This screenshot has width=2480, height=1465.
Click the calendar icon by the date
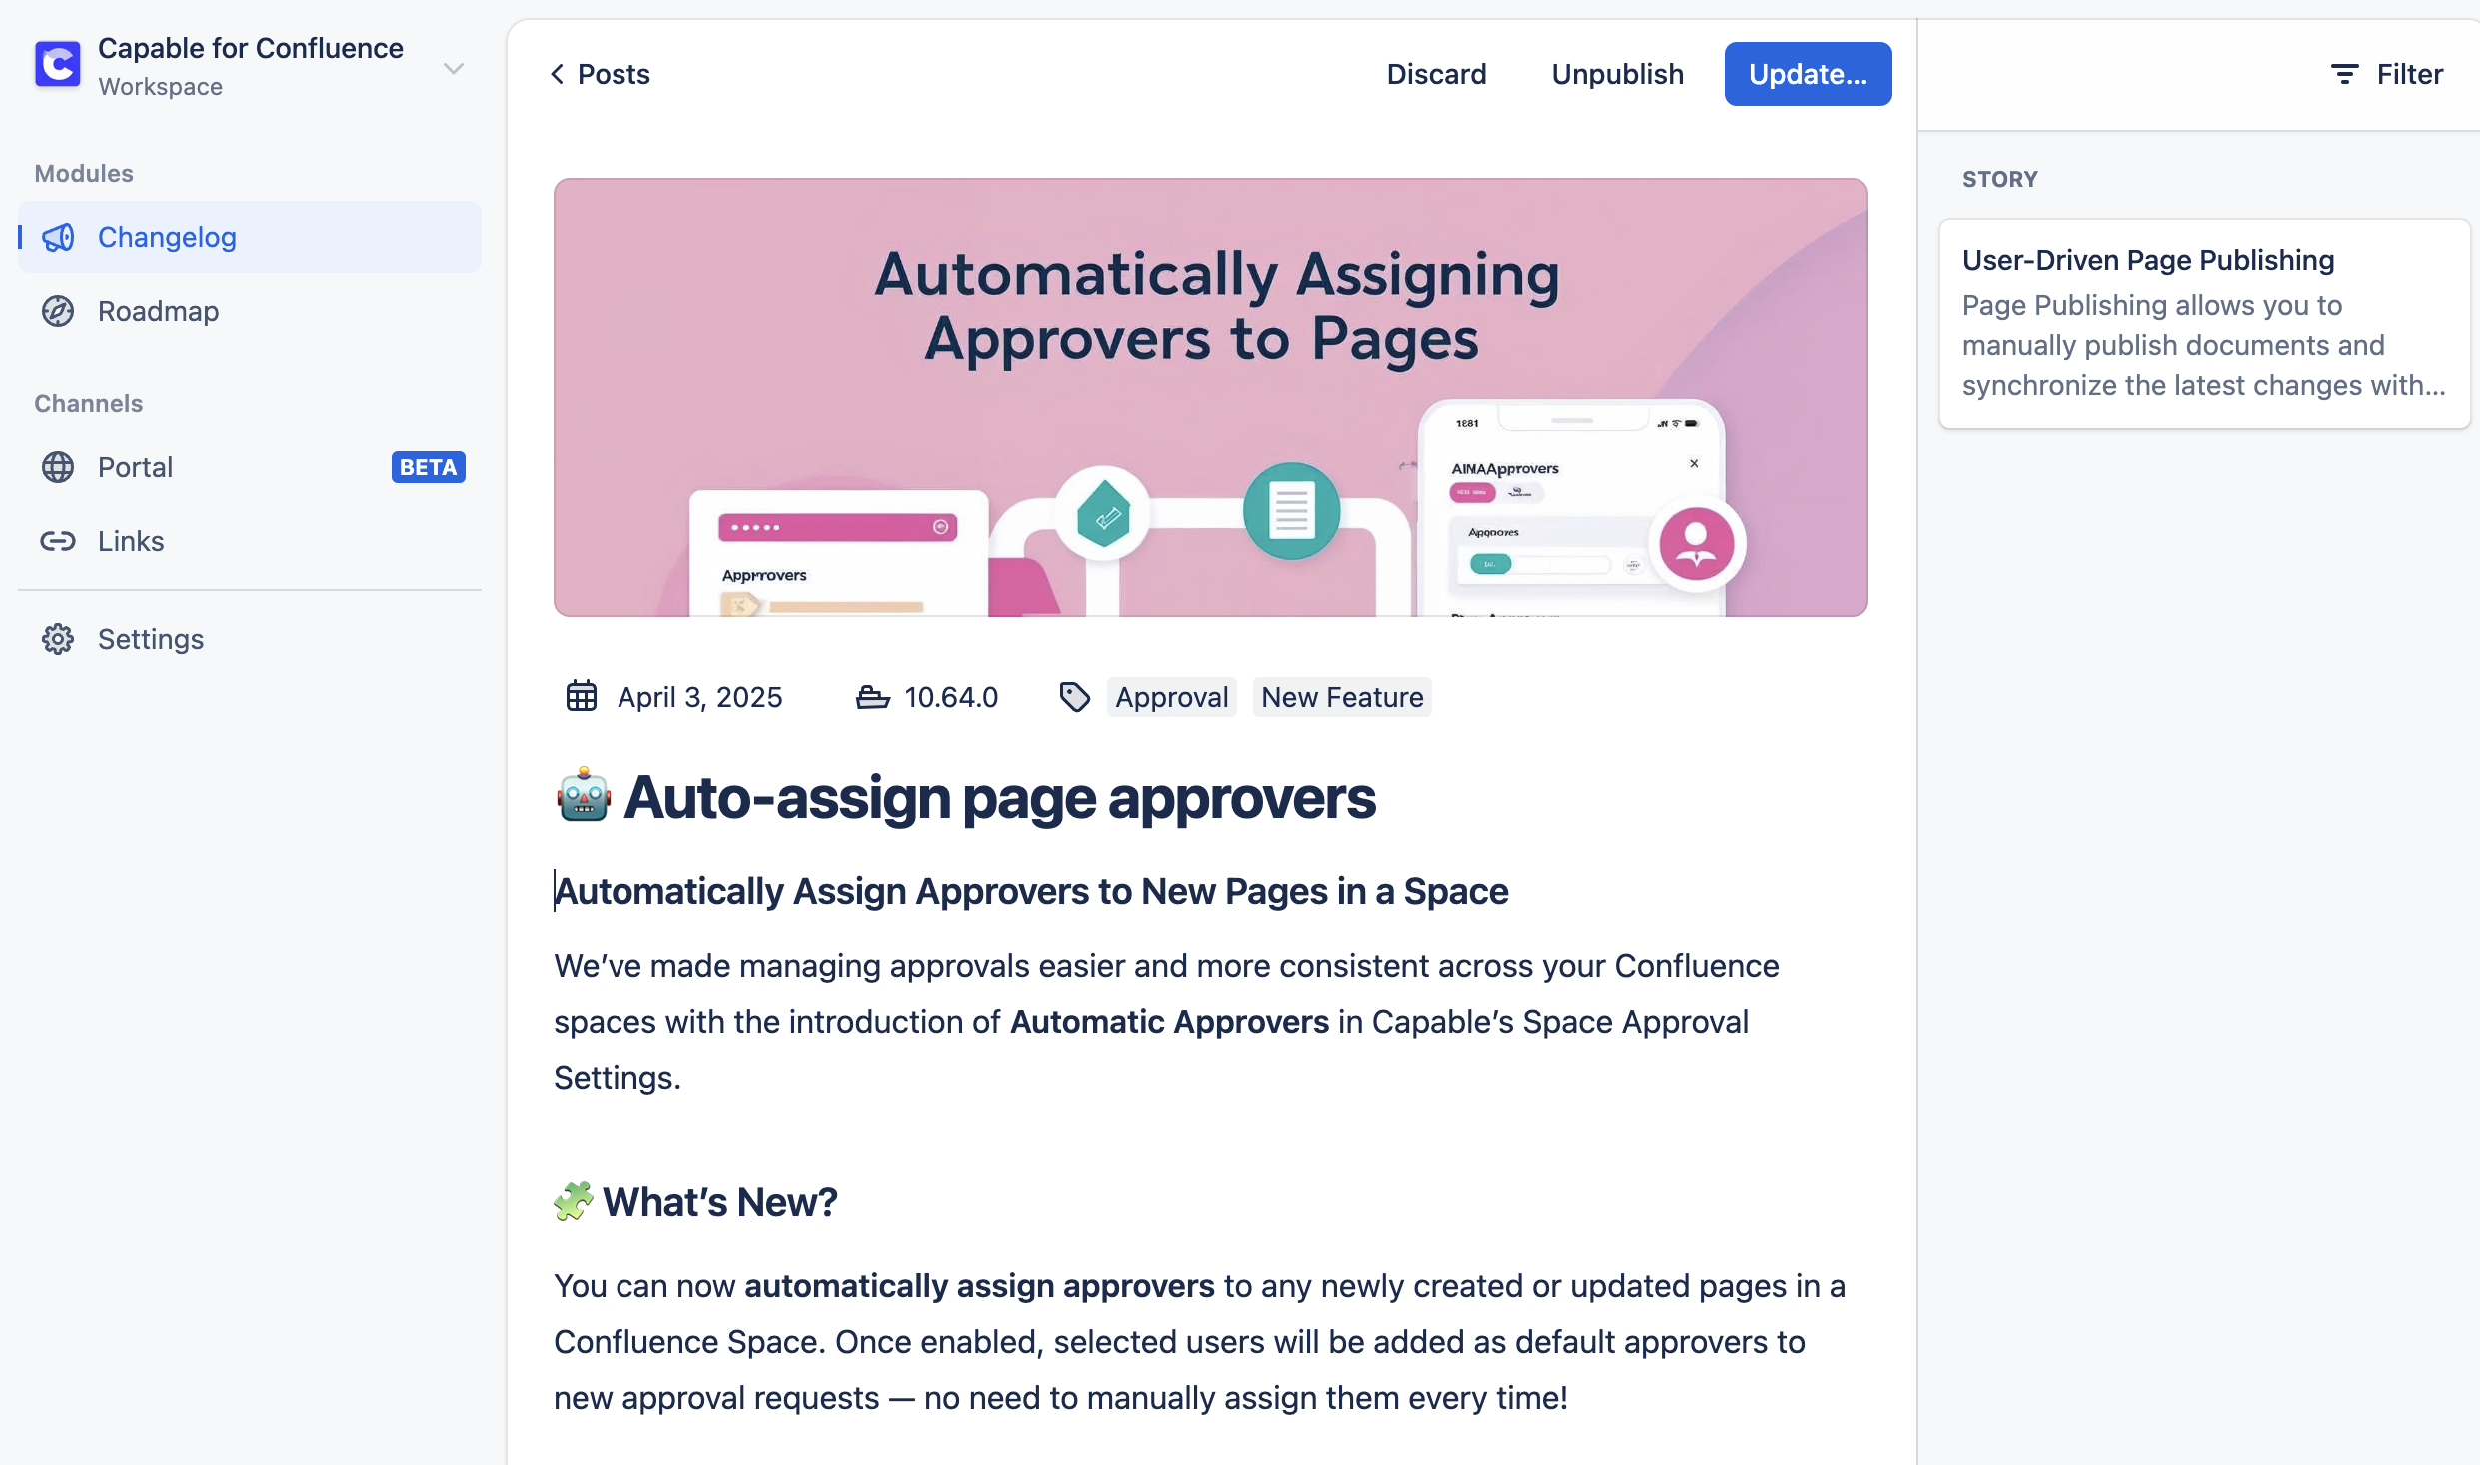tap(582, 696)
